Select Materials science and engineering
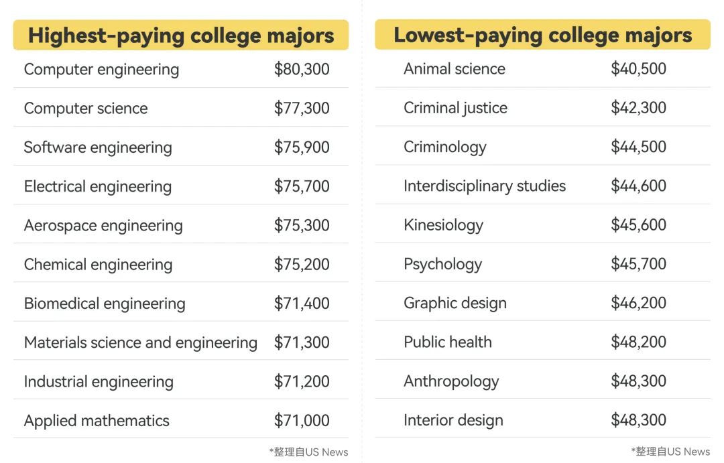Screen dimensions: 724x463 141,342
